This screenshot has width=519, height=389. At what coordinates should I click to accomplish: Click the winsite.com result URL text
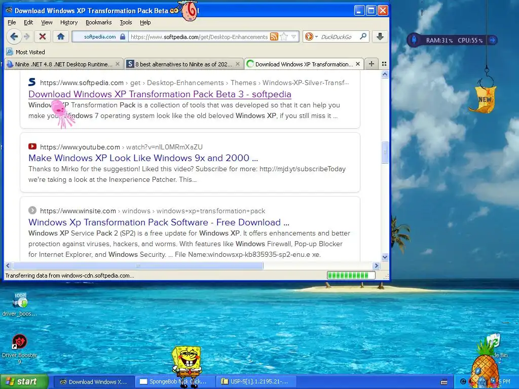[153, 211]
